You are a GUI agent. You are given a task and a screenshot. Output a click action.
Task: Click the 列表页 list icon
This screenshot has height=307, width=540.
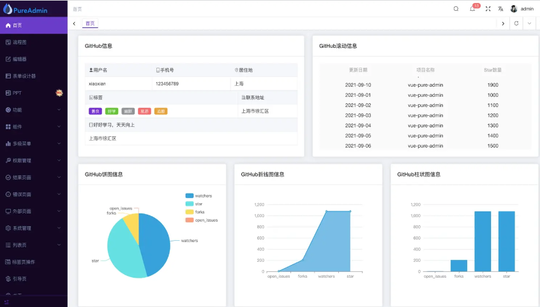click(x=8, y=245)
